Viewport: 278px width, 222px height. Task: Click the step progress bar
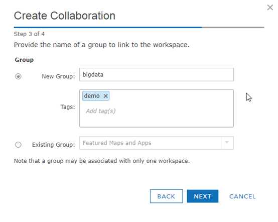[139, 27]
